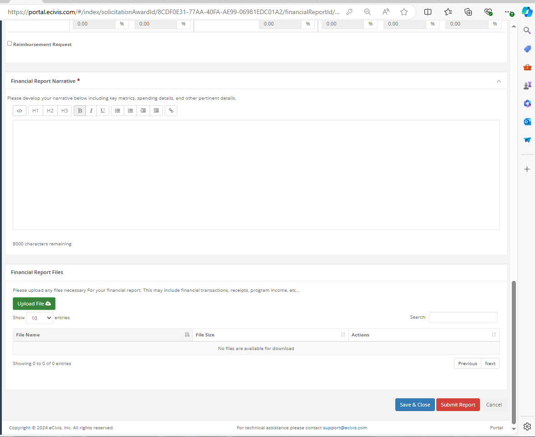
Task: Apply the H3 heading style
Action: tap(65, 111)
